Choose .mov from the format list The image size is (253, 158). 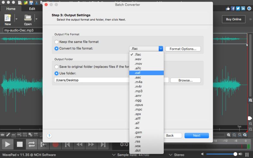[146, 64]
